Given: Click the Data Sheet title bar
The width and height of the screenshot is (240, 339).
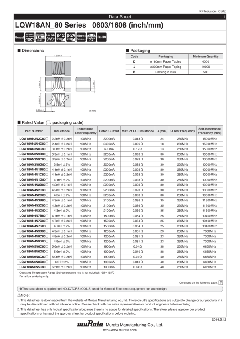Looking at the screenshot, I should 120,17.
